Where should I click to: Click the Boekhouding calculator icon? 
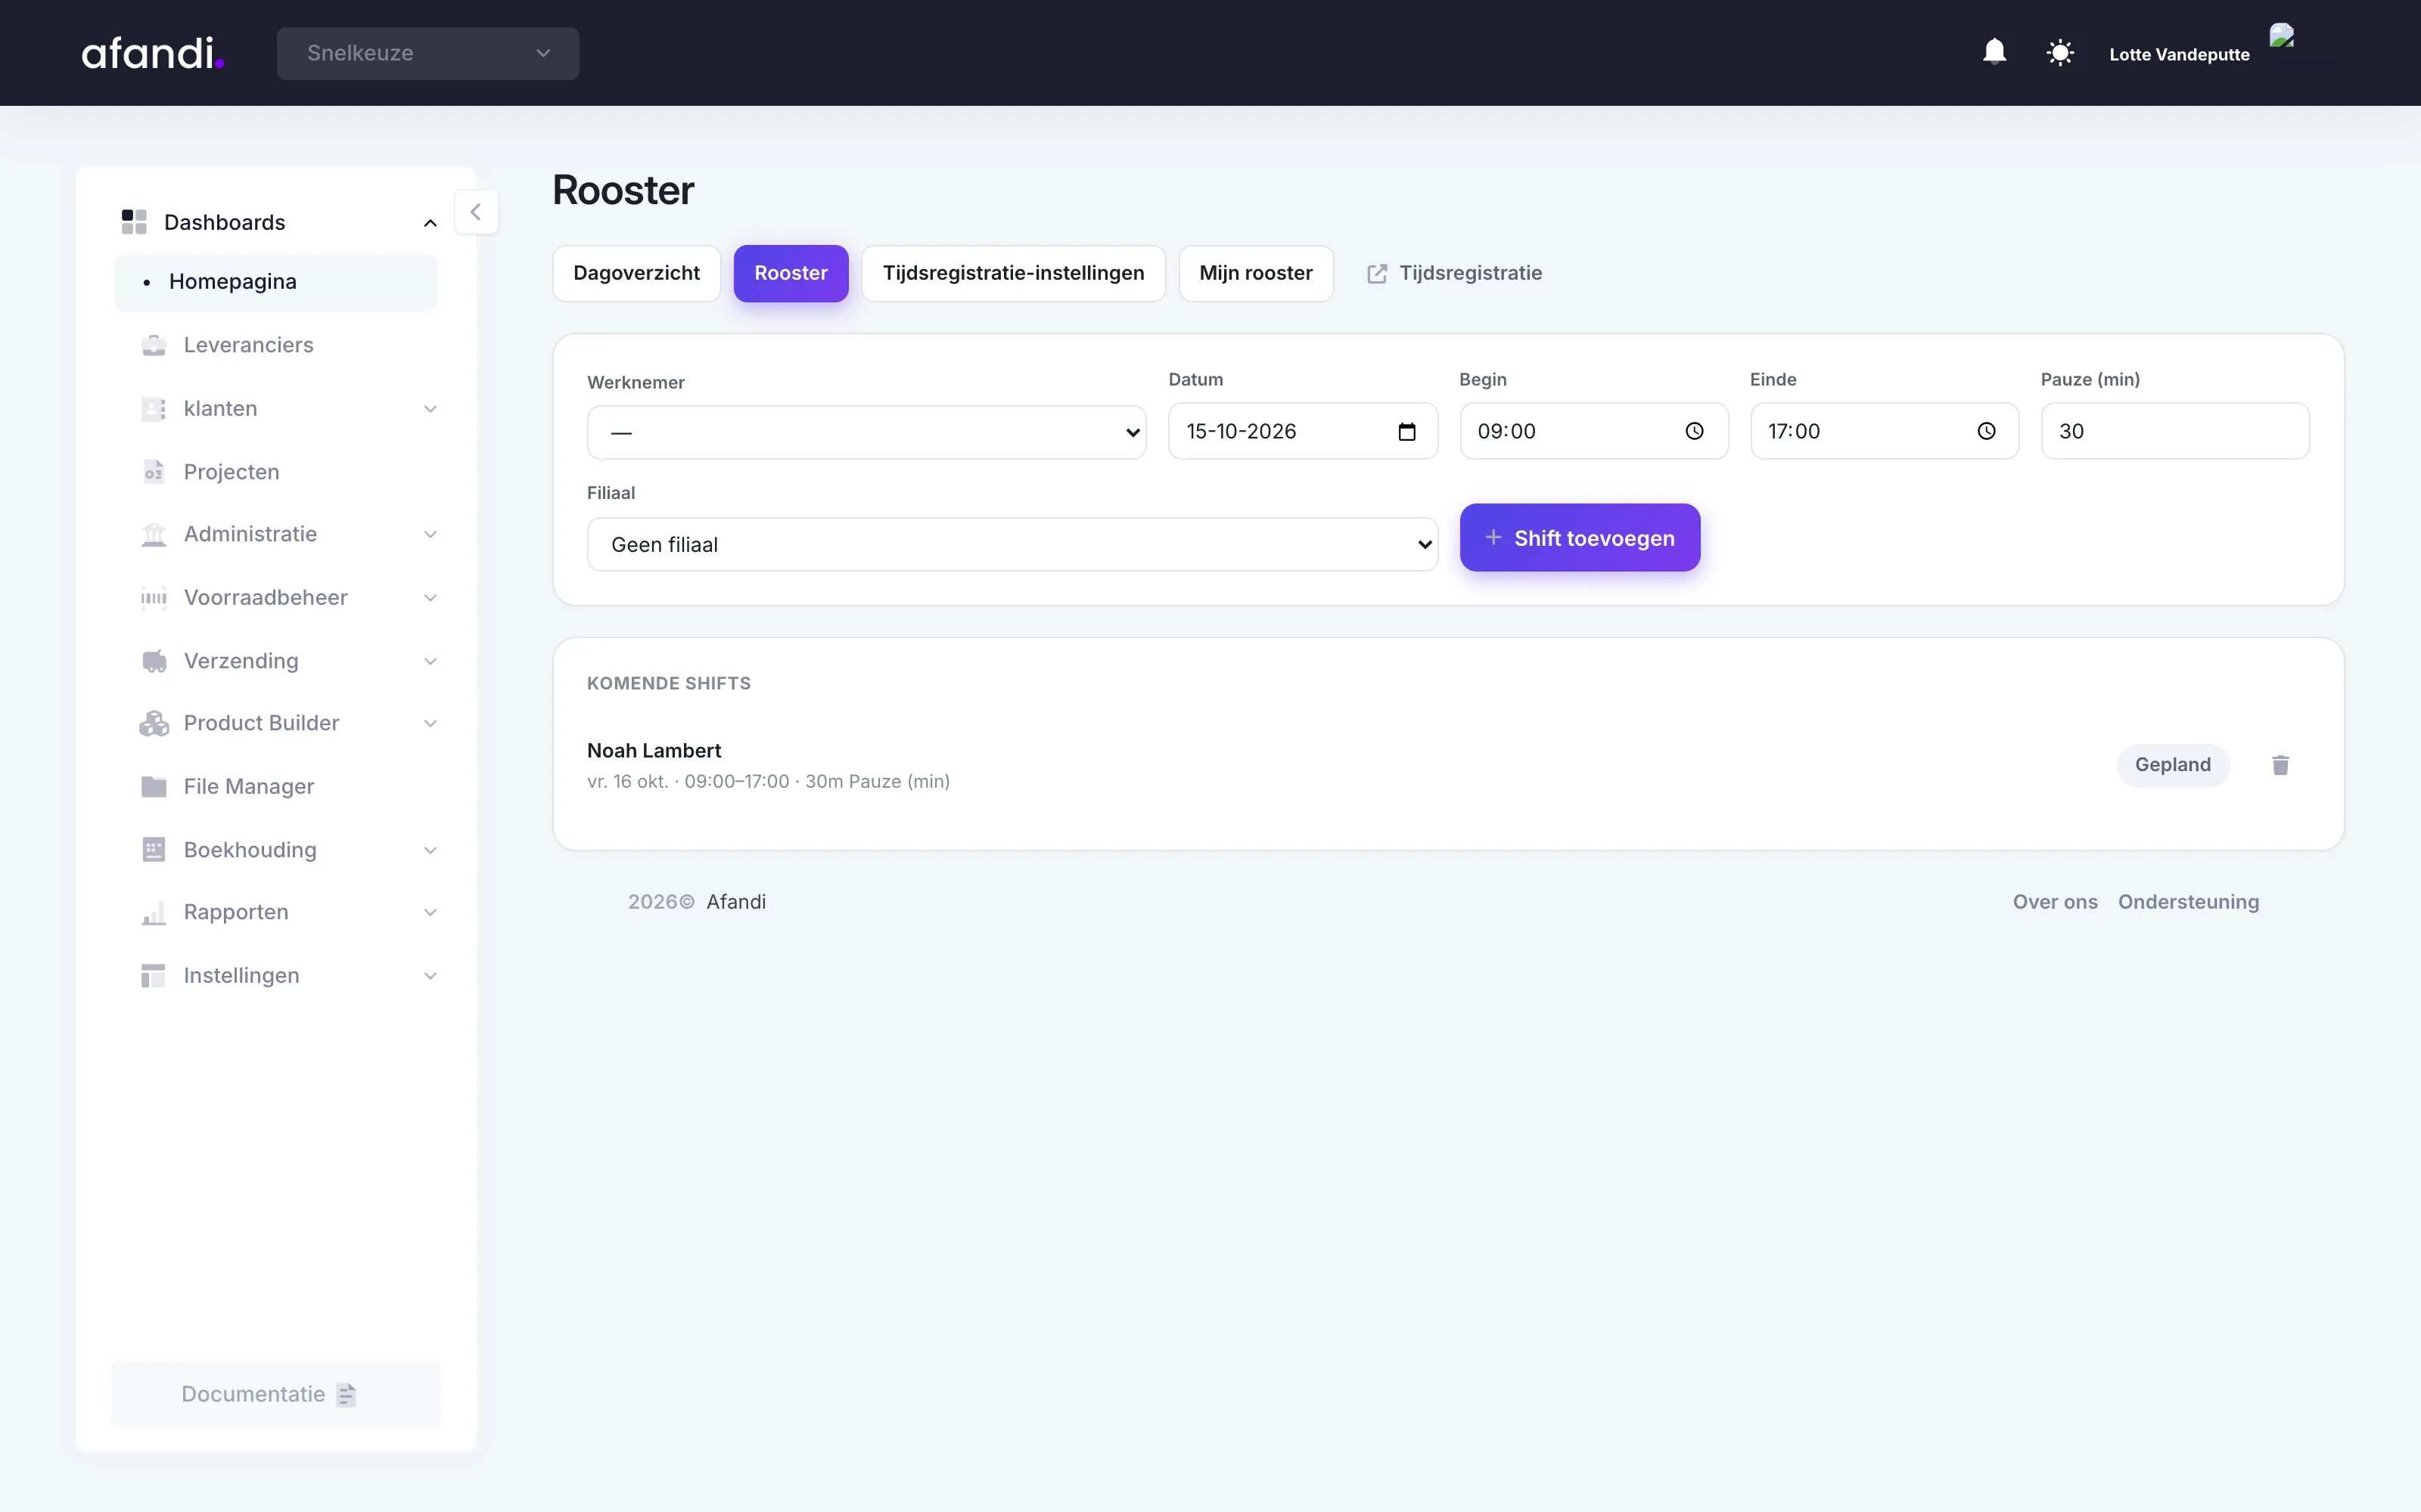(154, 850)
